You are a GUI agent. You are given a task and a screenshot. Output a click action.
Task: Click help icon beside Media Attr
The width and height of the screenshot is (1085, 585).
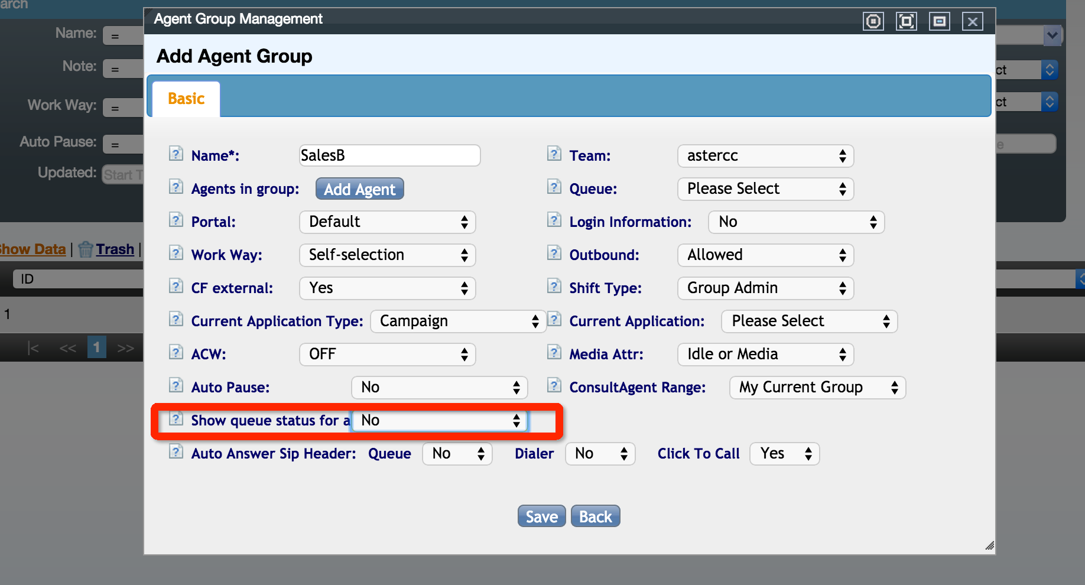(x=554, y=353)
